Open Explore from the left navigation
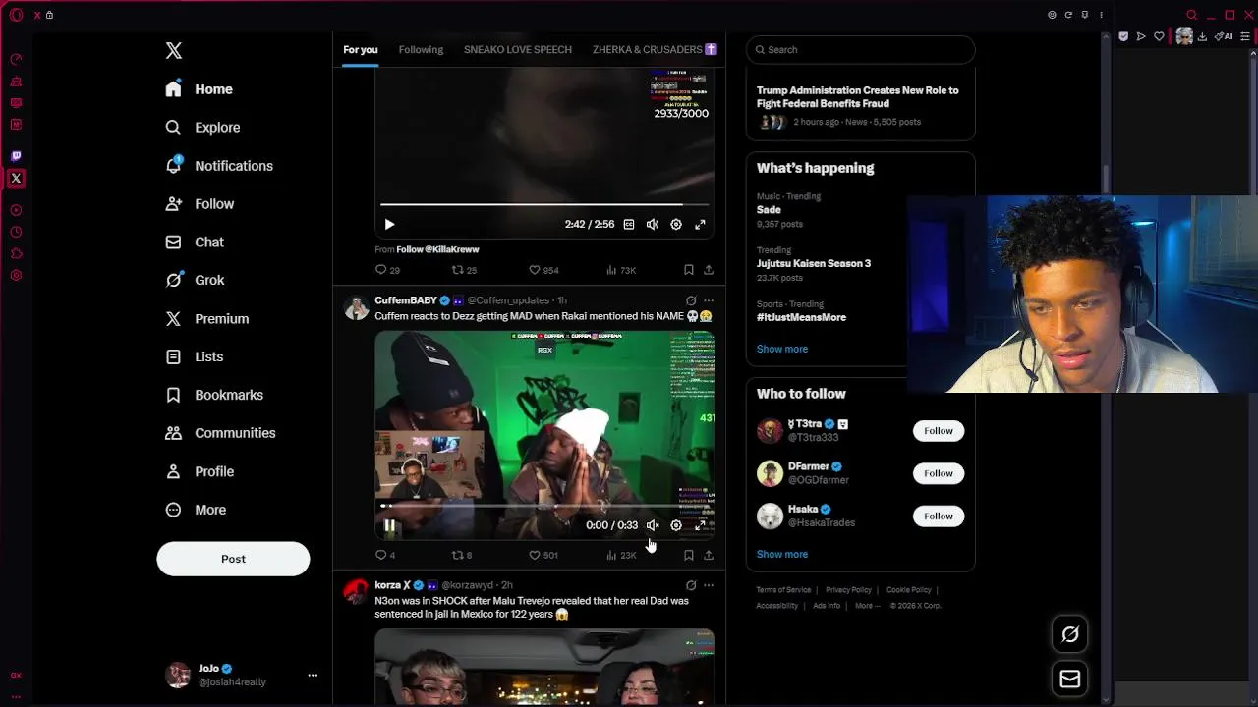The width and height of the screenshot is (1258, 707). click(x=203, y=128)
